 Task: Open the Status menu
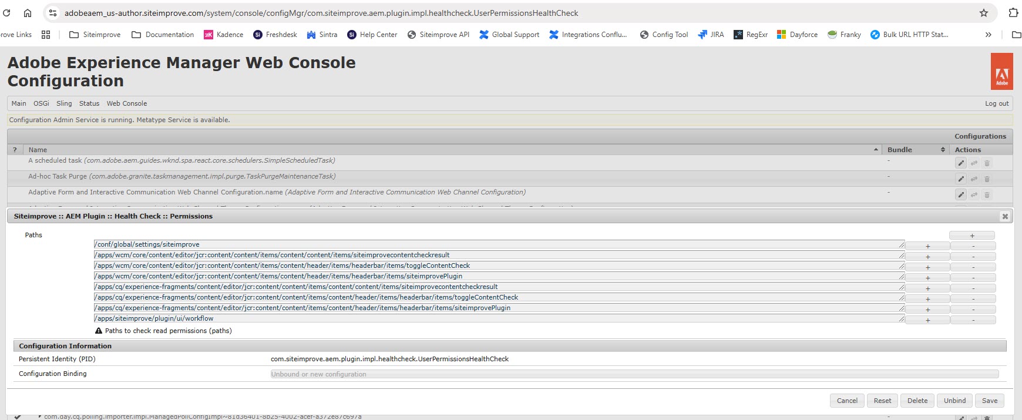pos(89,103)
